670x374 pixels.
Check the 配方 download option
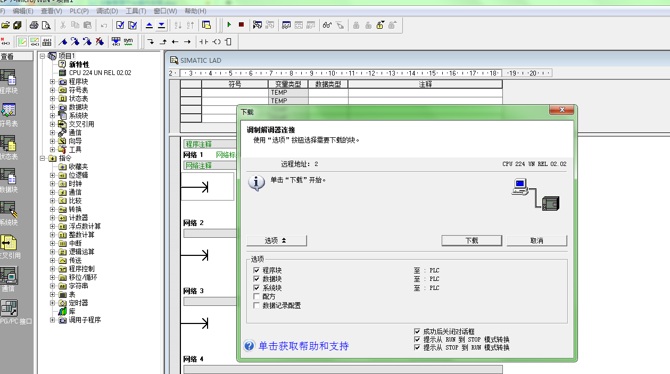[x=257, y=296]
